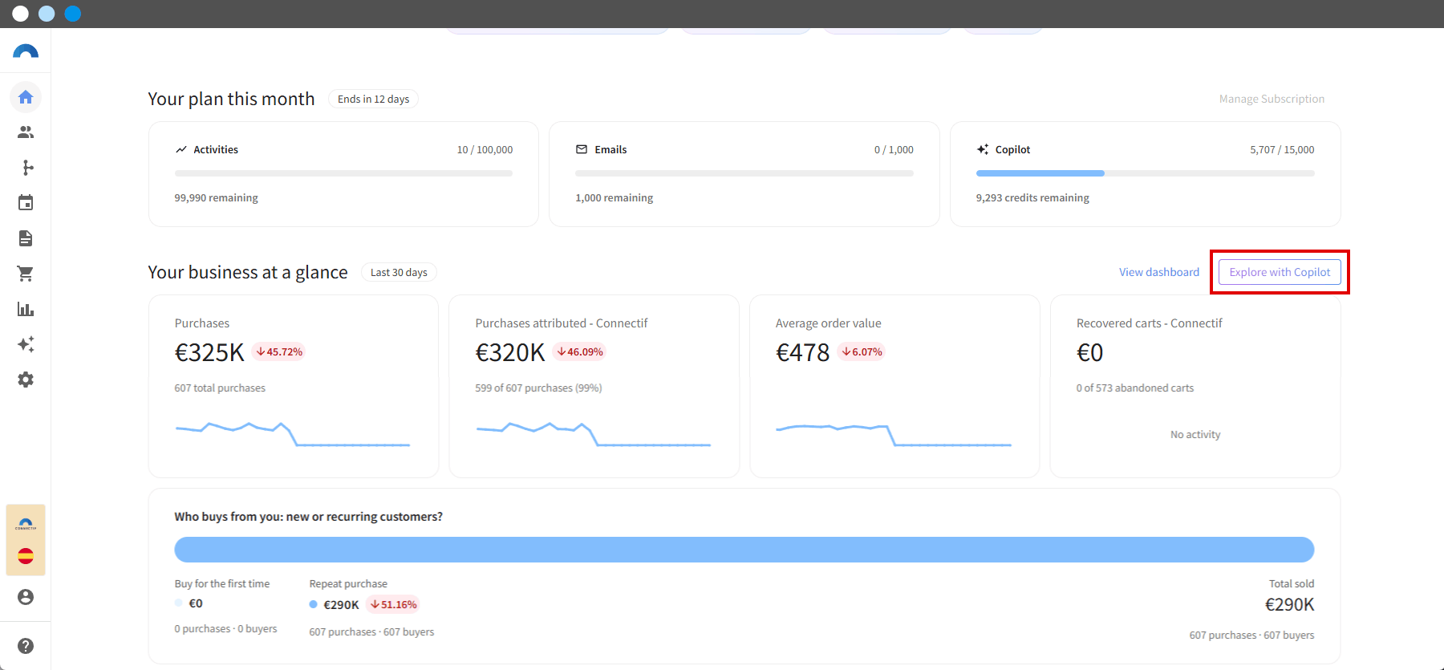Open the Home page from sidebar

pyautogui.click(x=26, y=97)
